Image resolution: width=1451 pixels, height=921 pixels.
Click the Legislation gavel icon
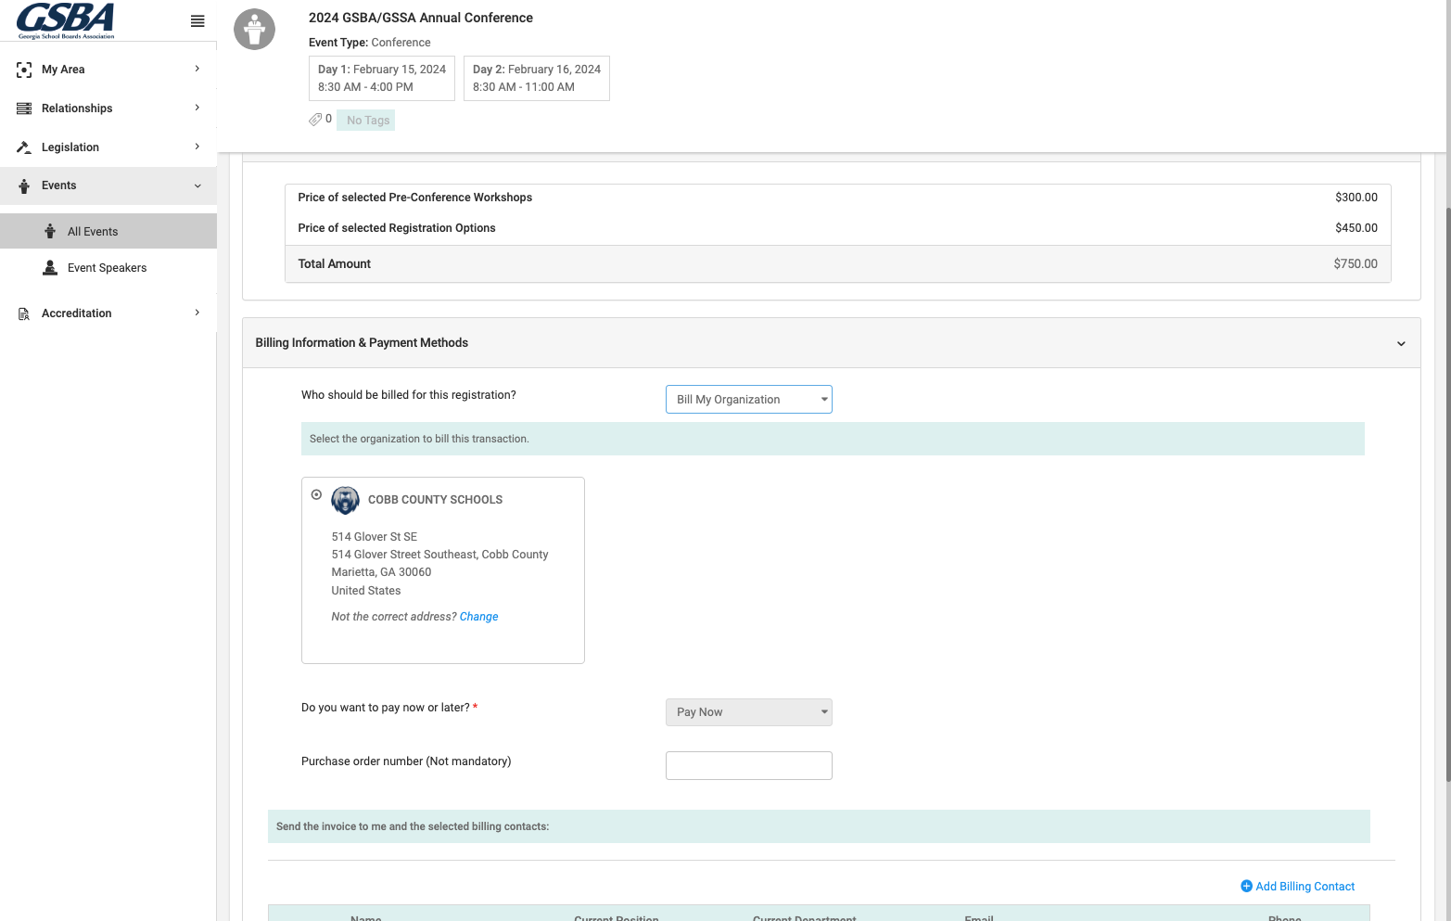(24, 147)
